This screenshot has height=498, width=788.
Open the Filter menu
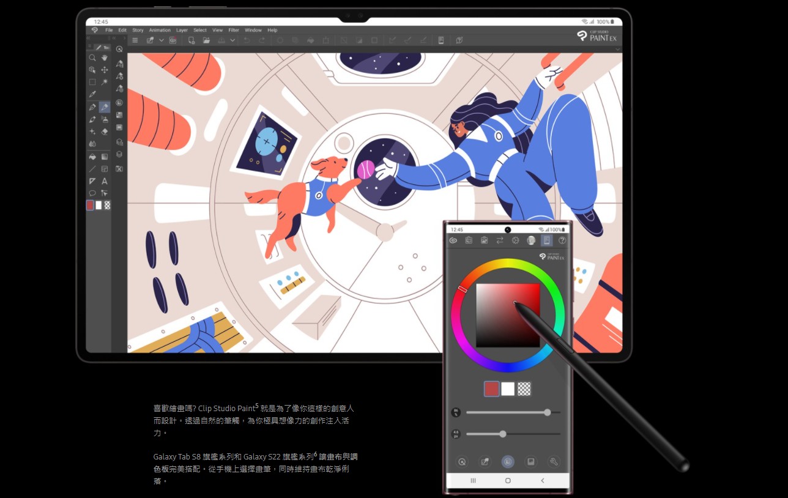coord(234,30)
